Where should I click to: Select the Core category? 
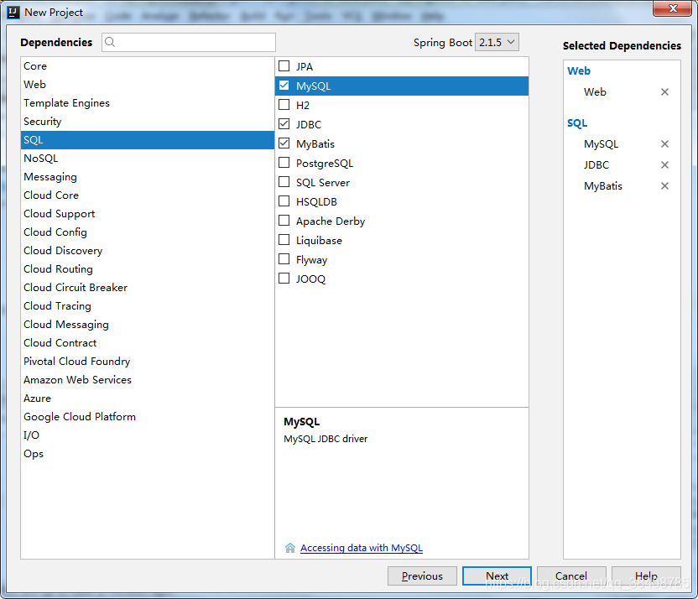pos(148,66)
